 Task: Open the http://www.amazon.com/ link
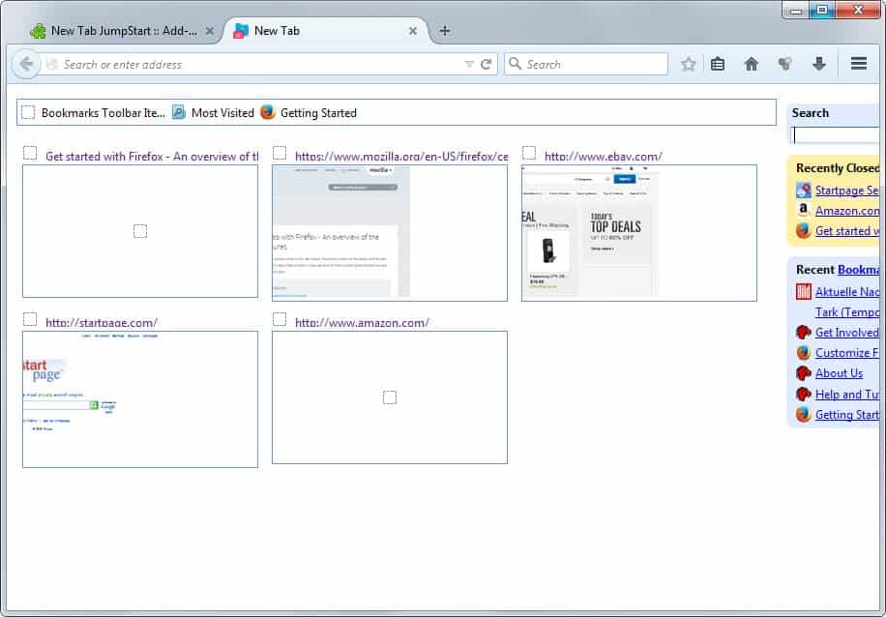point(362,323)
